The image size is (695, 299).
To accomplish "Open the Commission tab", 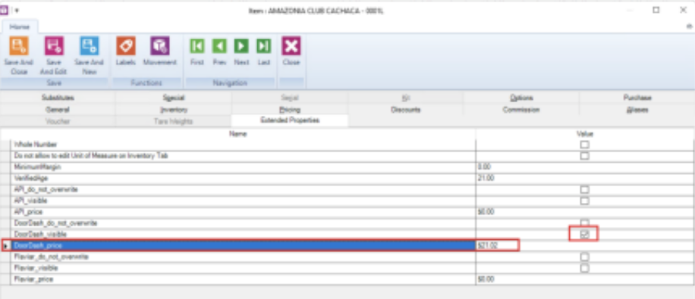I will [521, 109].
